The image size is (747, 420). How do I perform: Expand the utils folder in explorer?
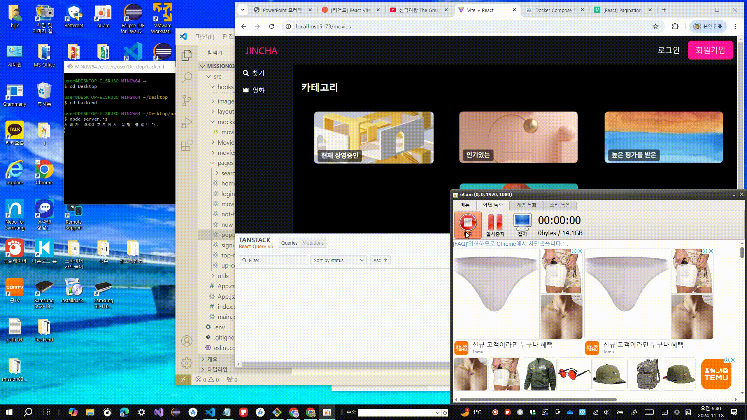coord(220,276)
